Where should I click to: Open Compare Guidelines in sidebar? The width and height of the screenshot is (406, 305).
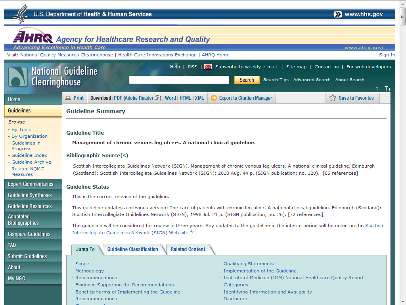(x=33, y=234)
